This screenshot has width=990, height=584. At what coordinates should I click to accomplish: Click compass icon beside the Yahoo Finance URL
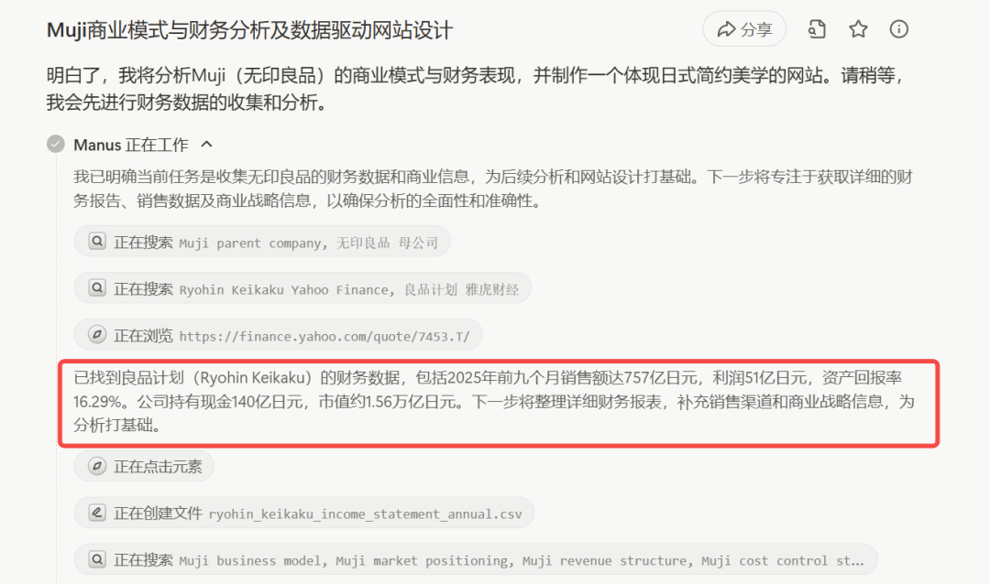pos(97,335)
